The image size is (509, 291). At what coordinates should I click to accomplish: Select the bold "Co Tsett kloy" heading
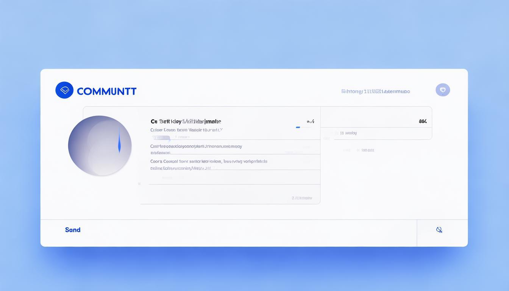point(186,122)
